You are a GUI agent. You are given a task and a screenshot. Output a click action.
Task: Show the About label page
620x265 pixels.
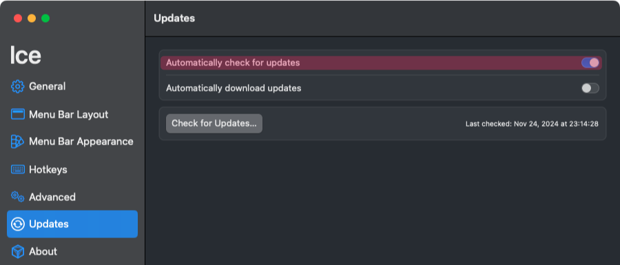[43, 251]
